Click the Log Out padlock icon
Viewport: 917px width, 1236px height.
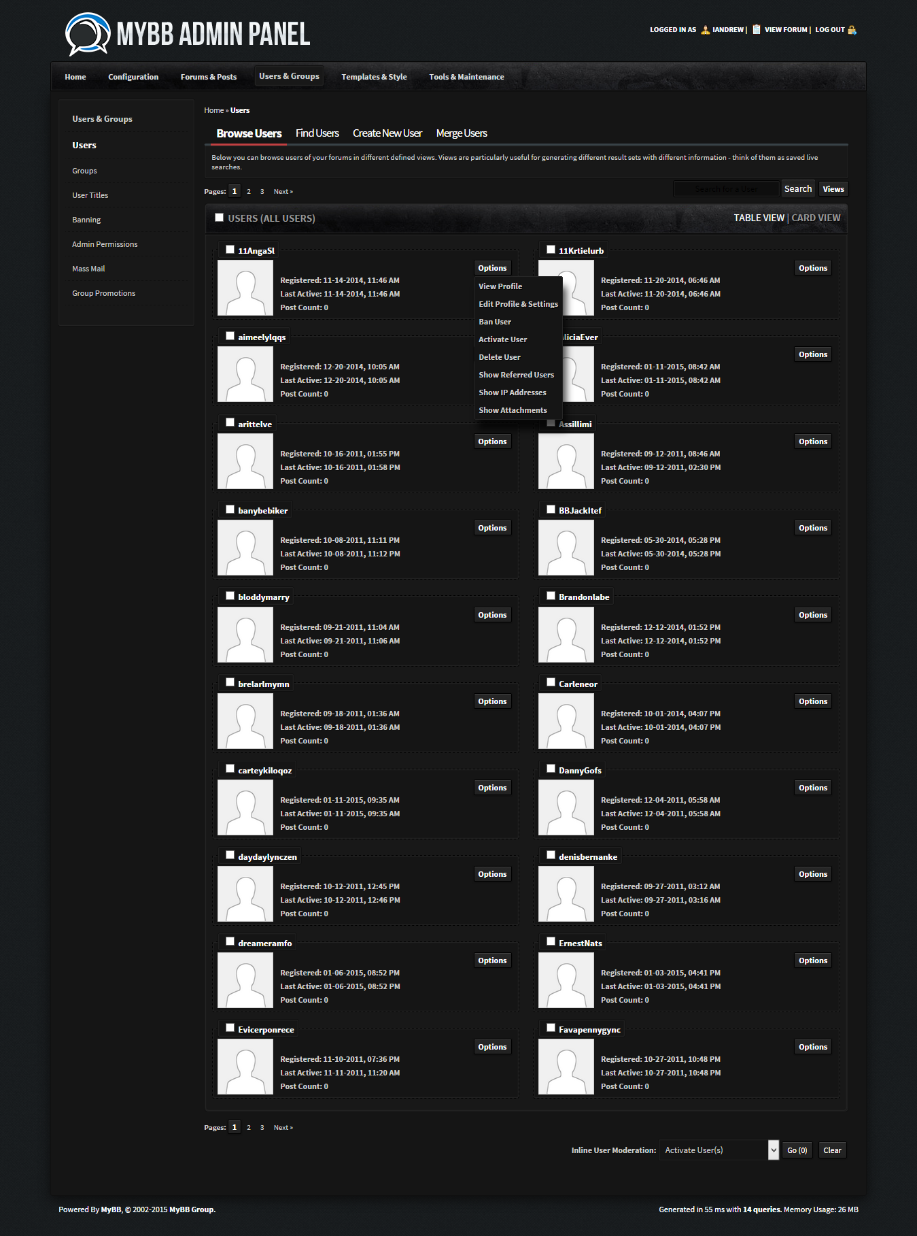click(x=852, y=30)
